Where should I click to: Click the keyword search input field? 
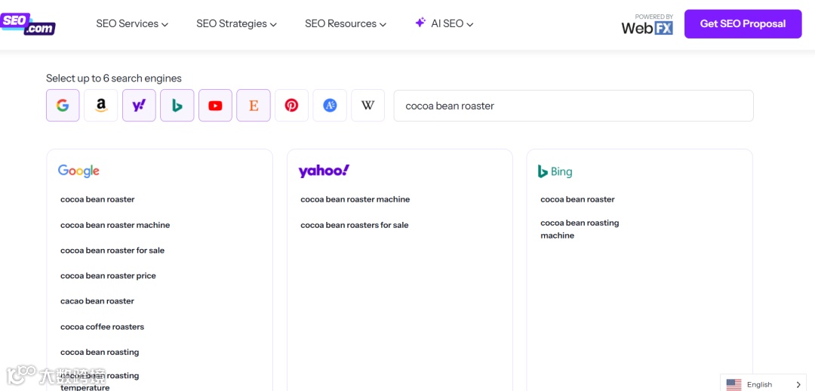[x=574, y=106]
